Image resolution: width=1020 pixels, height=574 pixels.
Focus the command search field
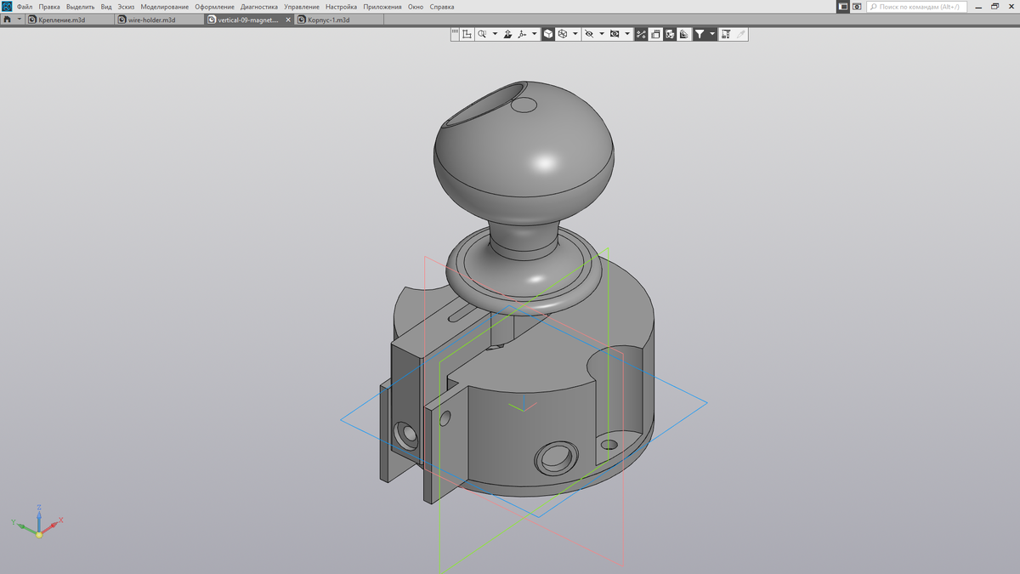pos(916,6)
